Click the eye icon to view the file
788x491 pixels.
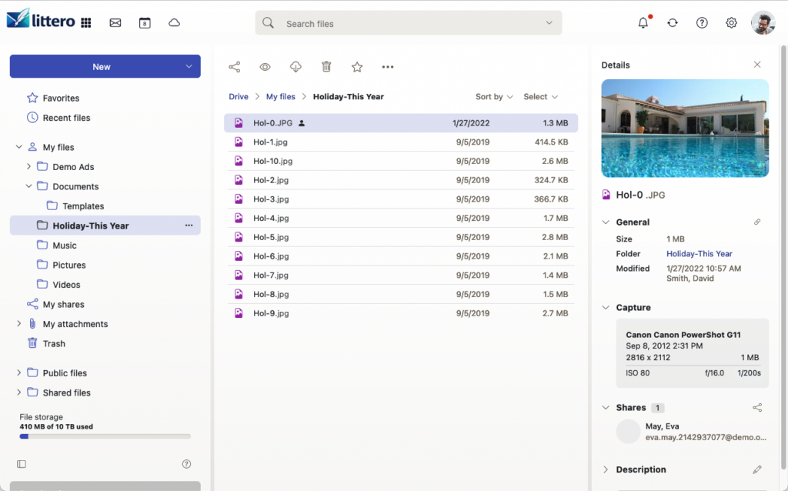pos(265,67)
